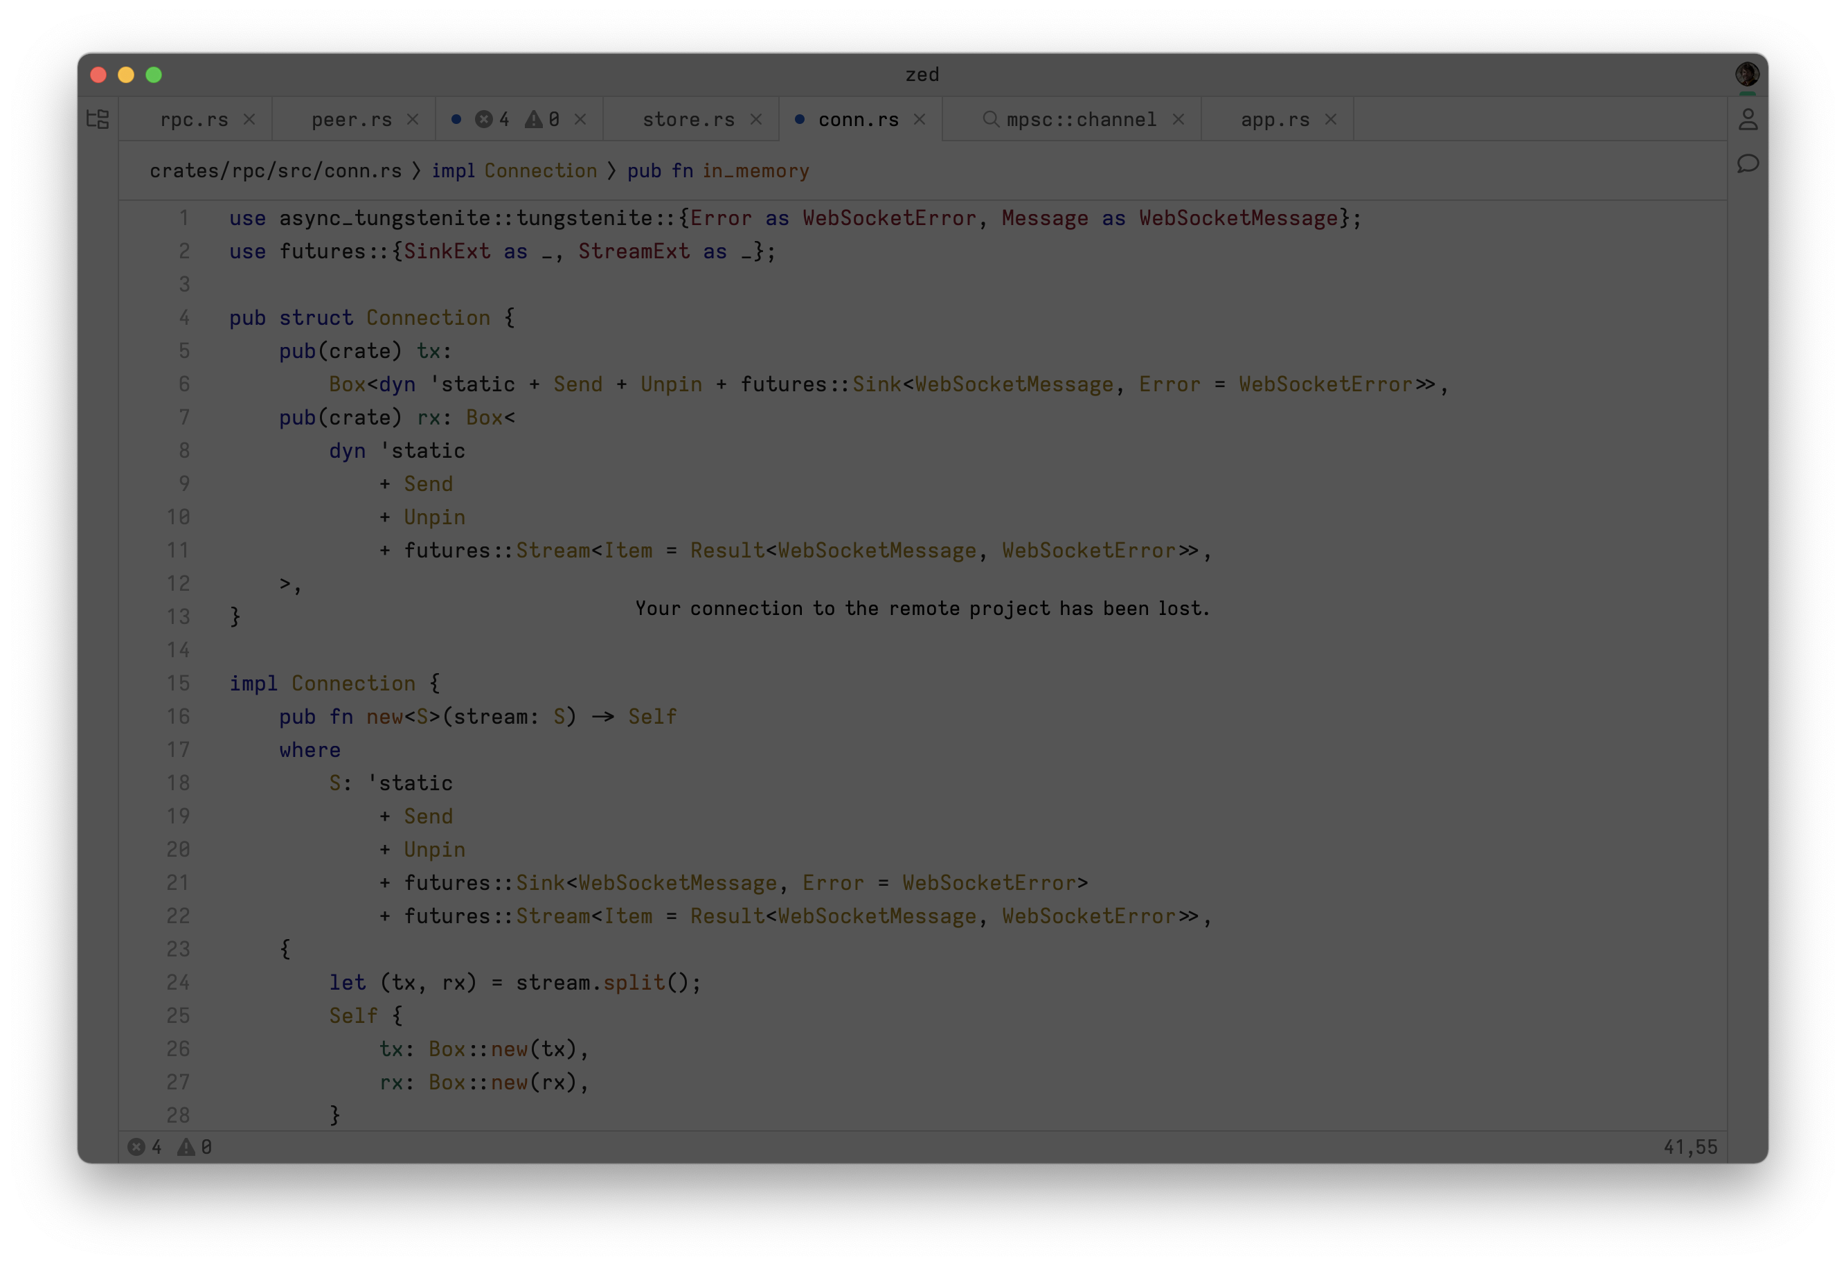Open the project panel icon
1846x1266 pixels.
(97, 119)
